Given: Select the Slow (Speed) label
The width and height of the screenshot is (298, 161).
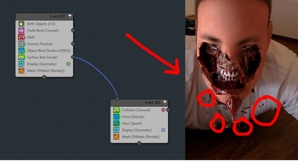Looking at the screenshot, I should pyautogui.click(x=132, y=123).
